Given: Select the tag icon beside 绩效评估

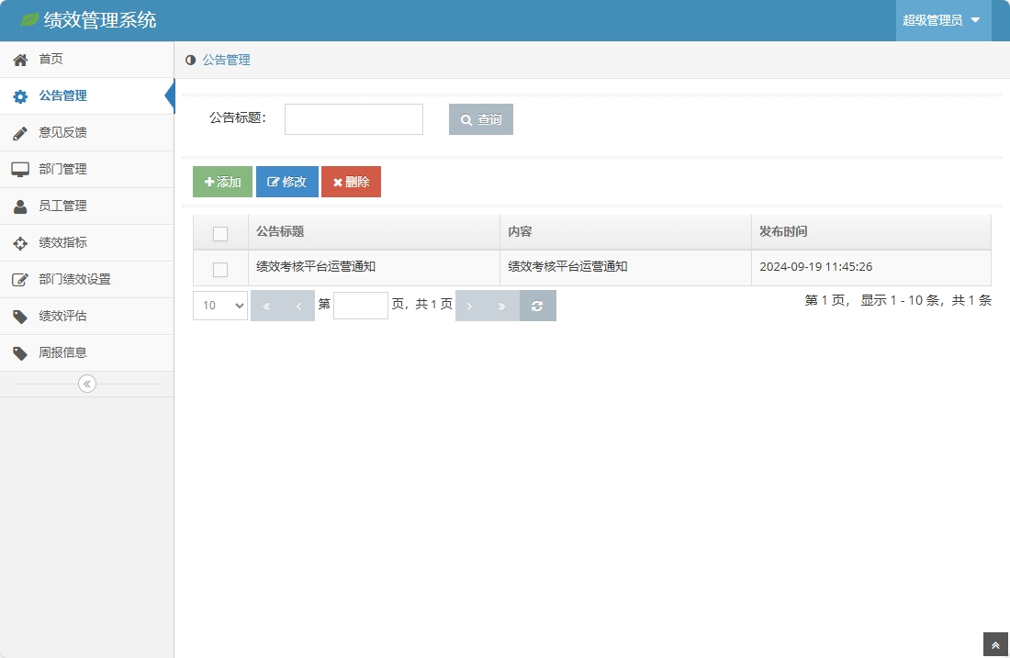Looking at the screenshot, I should click(18, 316).
